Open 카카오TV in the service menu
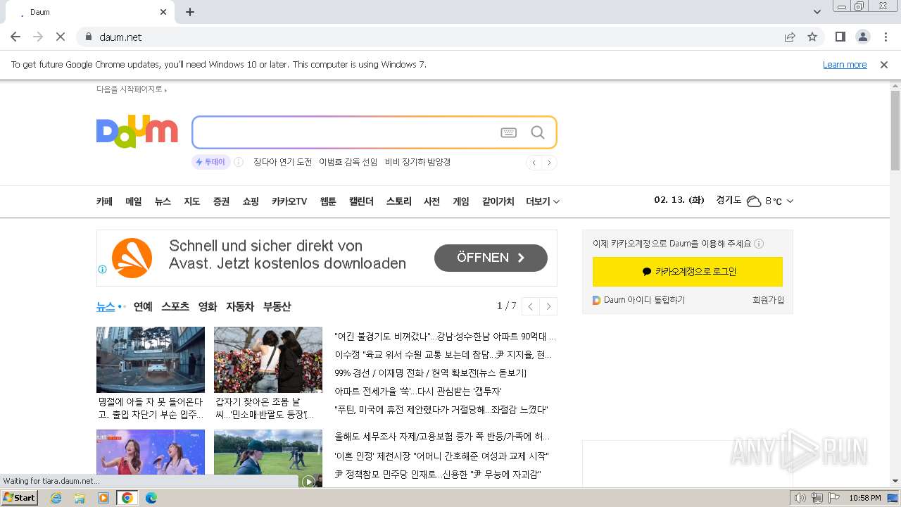The height and width of the screenshot is (507, 901). coord(289,201)
